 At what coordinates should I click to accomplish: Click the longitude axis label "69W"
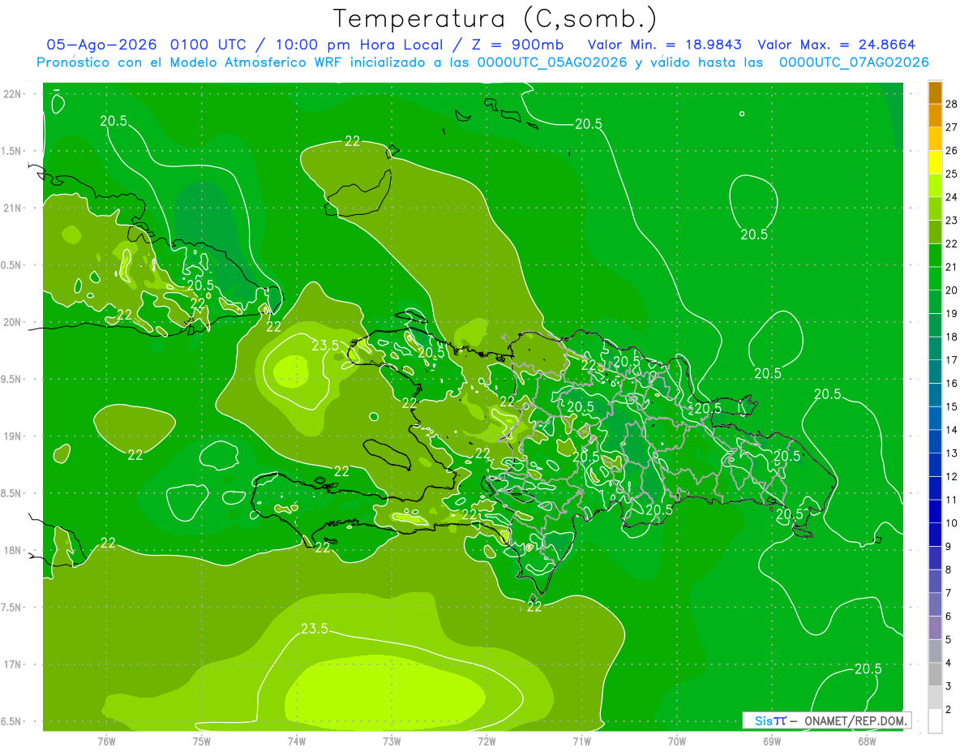pos(772,741)
